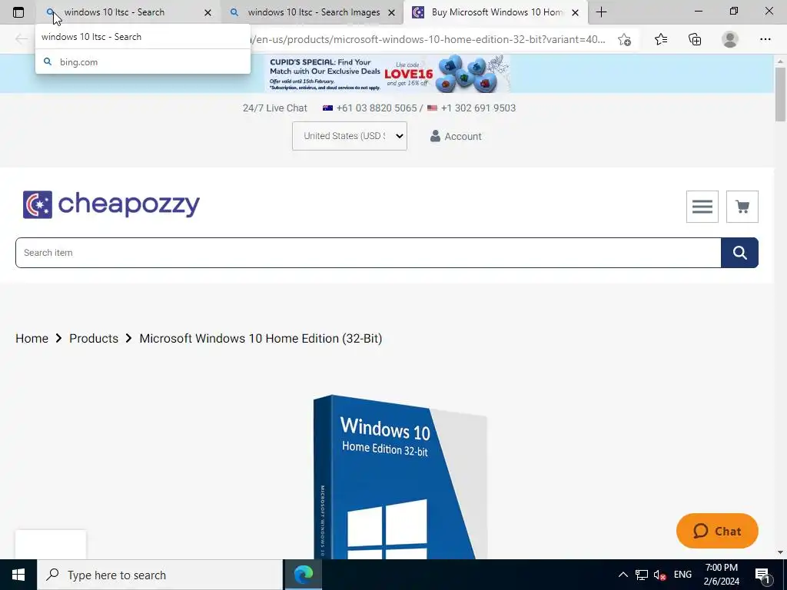Close the Search Images tab

tap(391, 12)
